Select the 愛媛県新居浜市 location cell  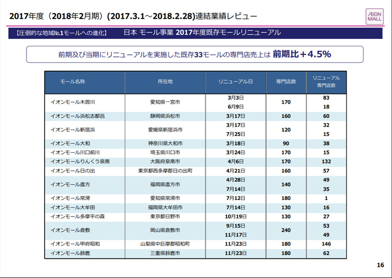coord(165,130)
